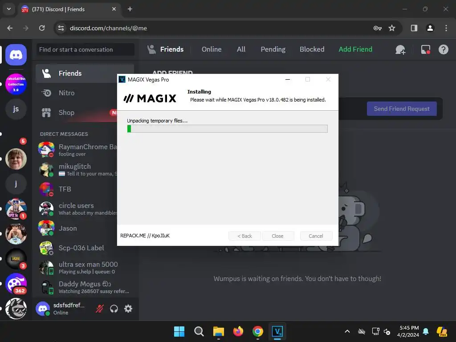This screenshot has height=342, width=456.
Task: Open the Chrome profile icon
Action: [430, 28]
